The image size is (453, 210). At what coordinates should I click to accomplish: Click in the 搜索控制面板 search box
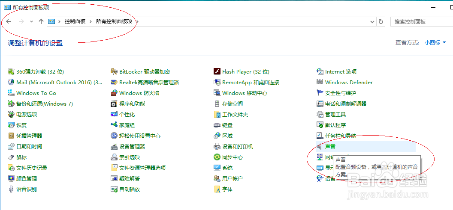(422, 22)
